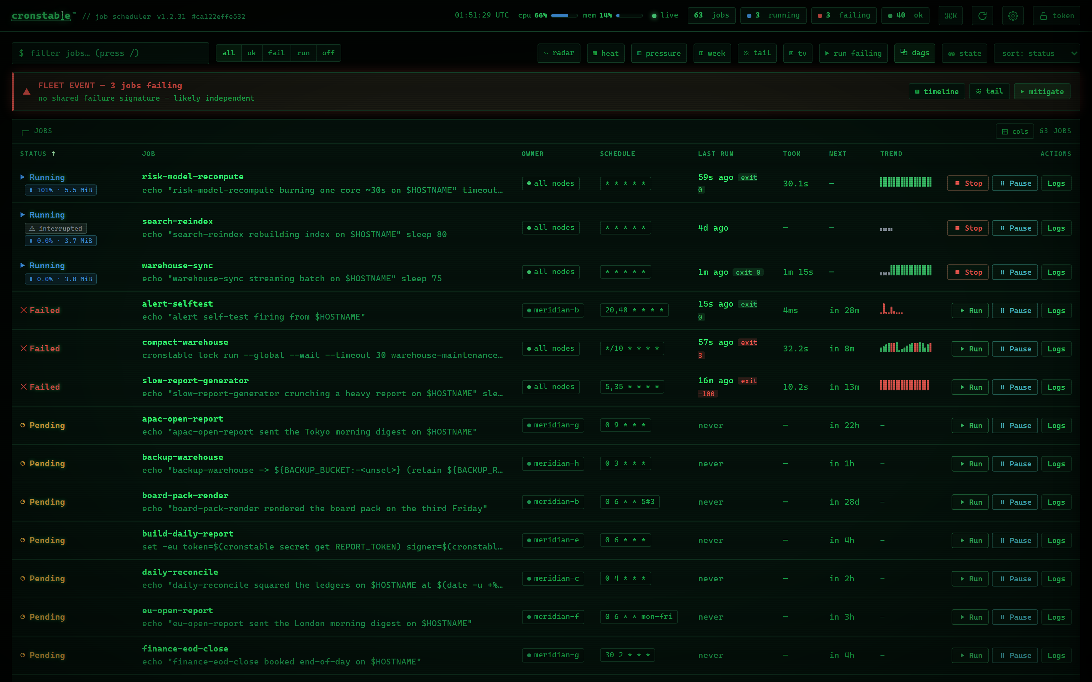The height and width of the screenshot is (682, 1092).
Task: Run the backup-warehouse job
Action: (x=970, y=464)
